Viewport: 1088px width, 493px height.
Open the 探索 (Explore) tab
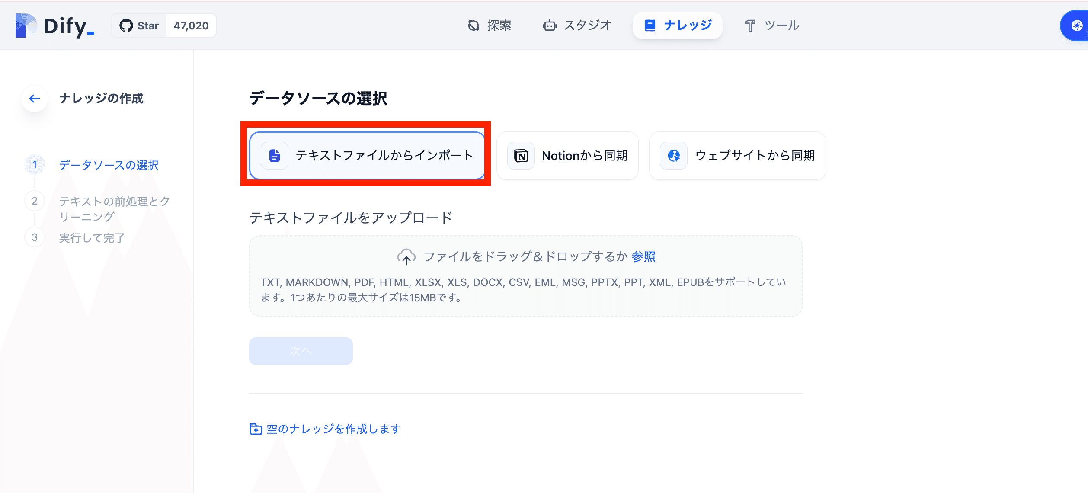[x=490, y=26]
